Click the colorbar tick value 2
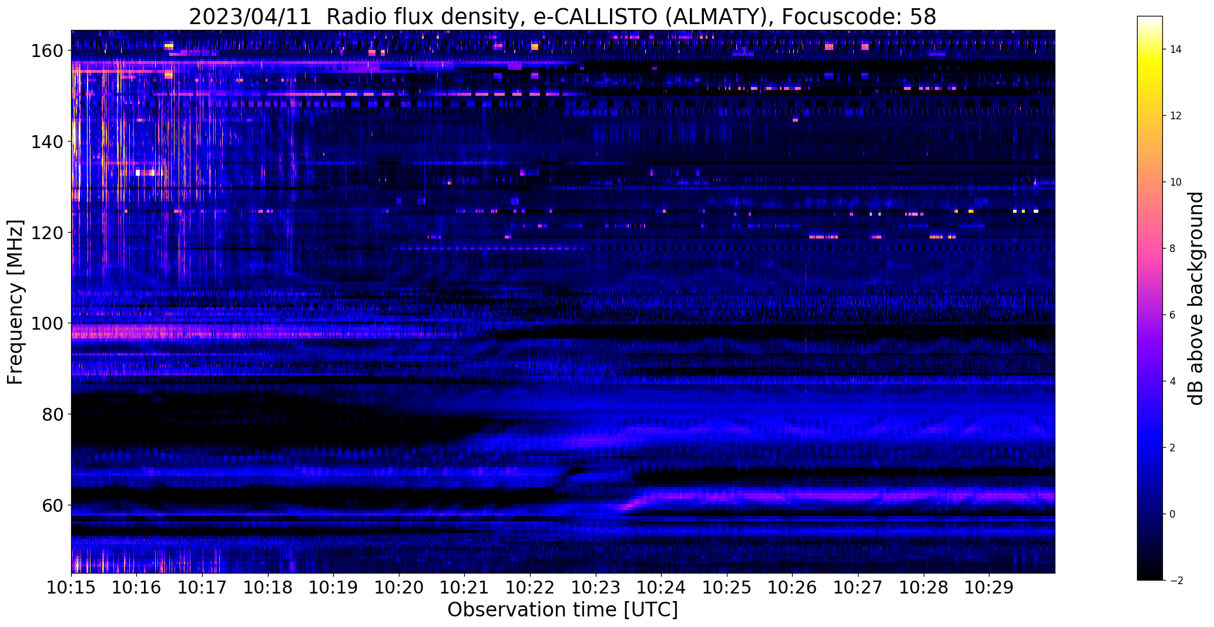This screenshot has width=1214, height=627. (1173, 448)
